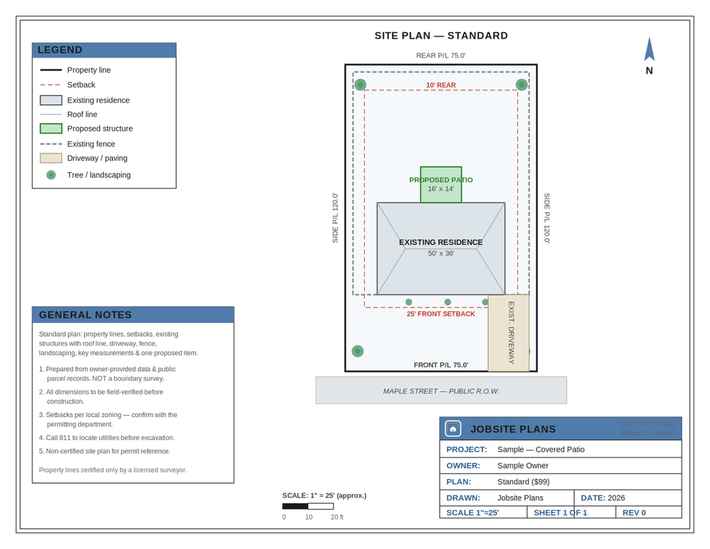Click the red 10' REAR setback label
This screenshot has height=549, width=710.
pos(440,85)
